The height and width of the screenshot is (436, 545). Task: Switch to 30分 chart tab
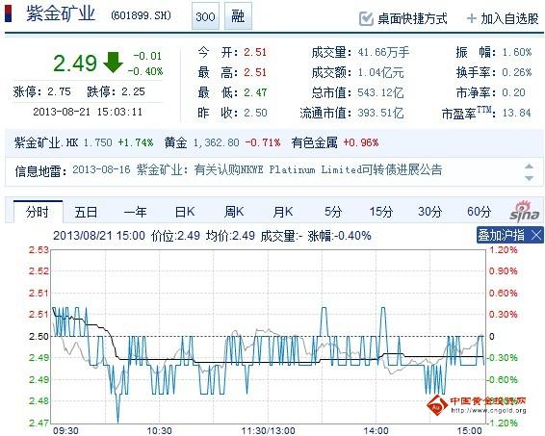(x=430, y=212)
